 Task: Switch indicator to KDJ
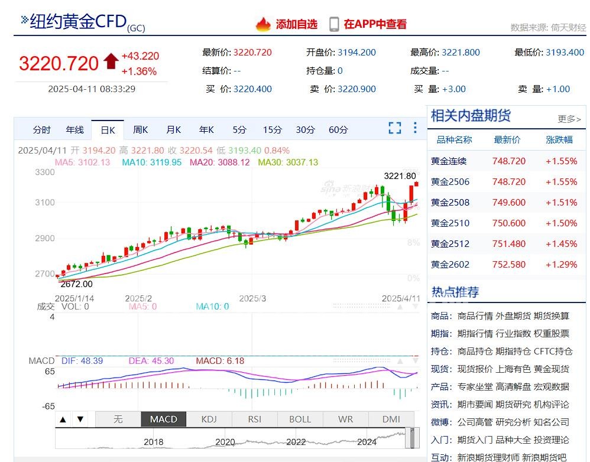[209, 419]
